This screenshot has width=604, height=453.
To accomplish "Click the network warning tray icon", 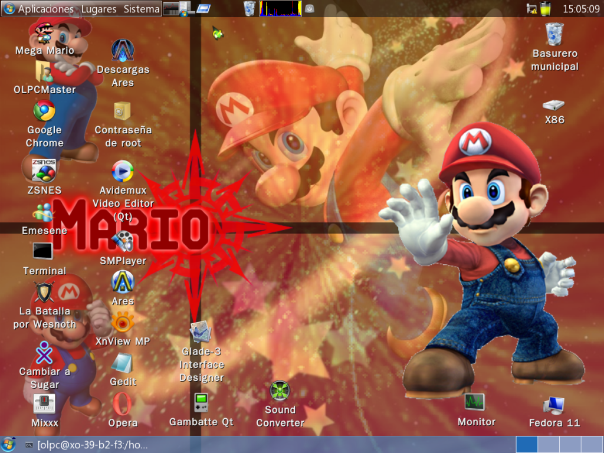I will [531, 8].
